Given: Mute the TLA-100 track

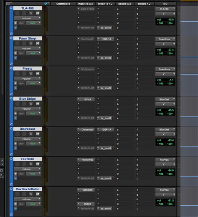Looking at the screenshot, I should pyautogui.click(x=38, y=13).
